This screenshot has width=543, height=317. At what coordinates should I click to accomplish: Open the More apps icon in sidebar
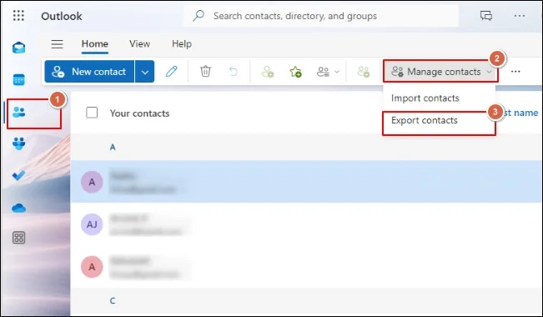(x=18, y=238)
